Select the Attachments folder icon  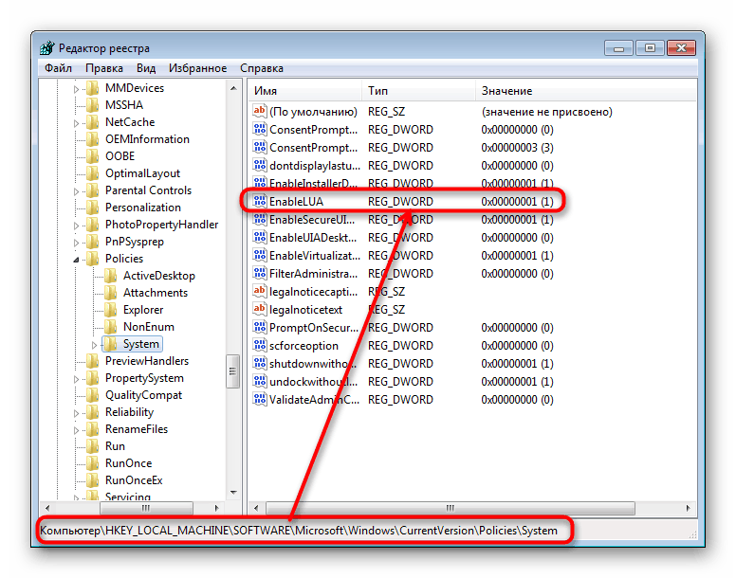[111, 293]
